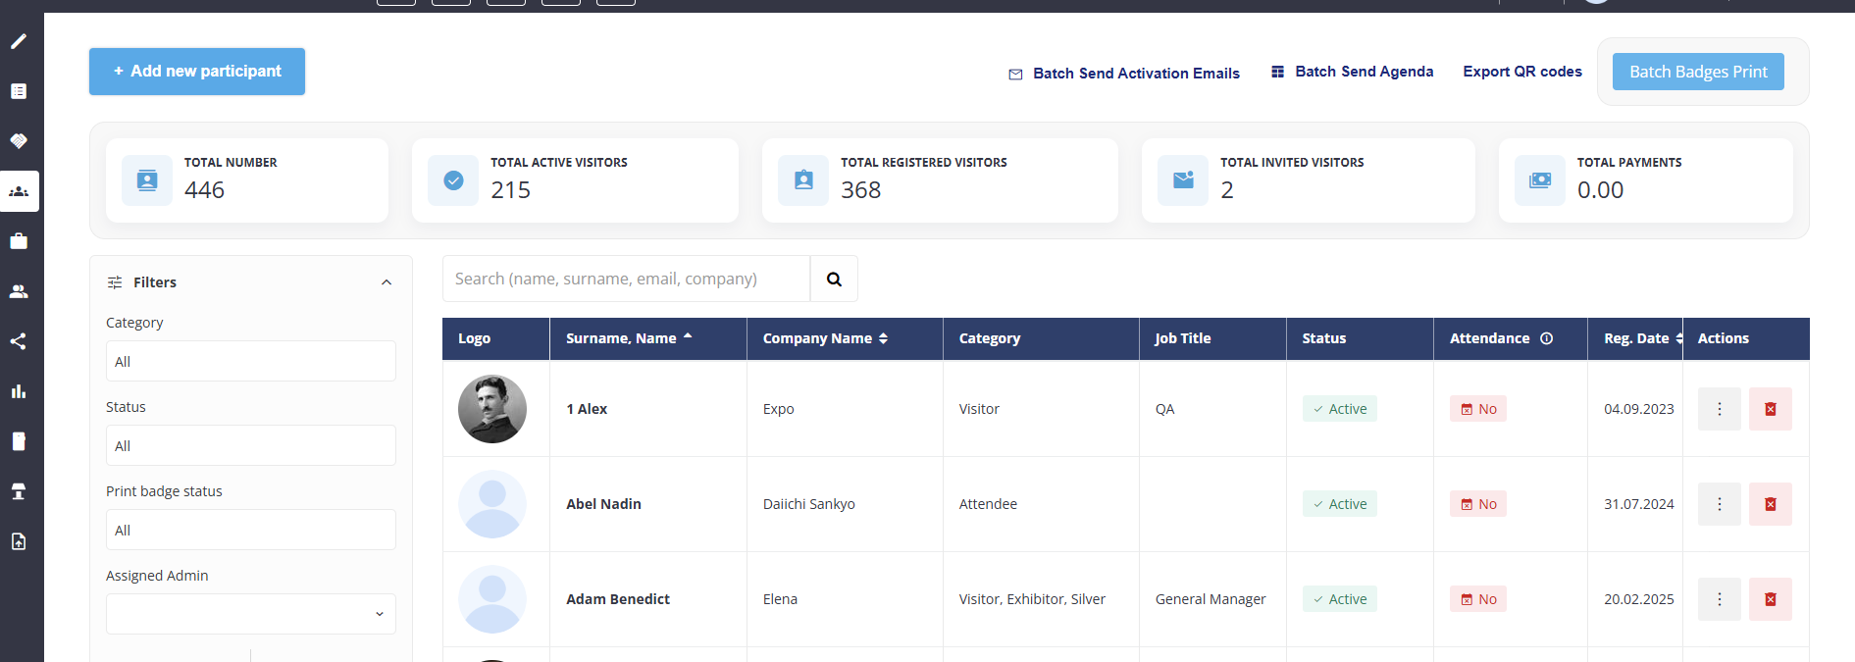1855x662 pixels.
Task: Click Total Payments money icon
Action: point(1540,180)
